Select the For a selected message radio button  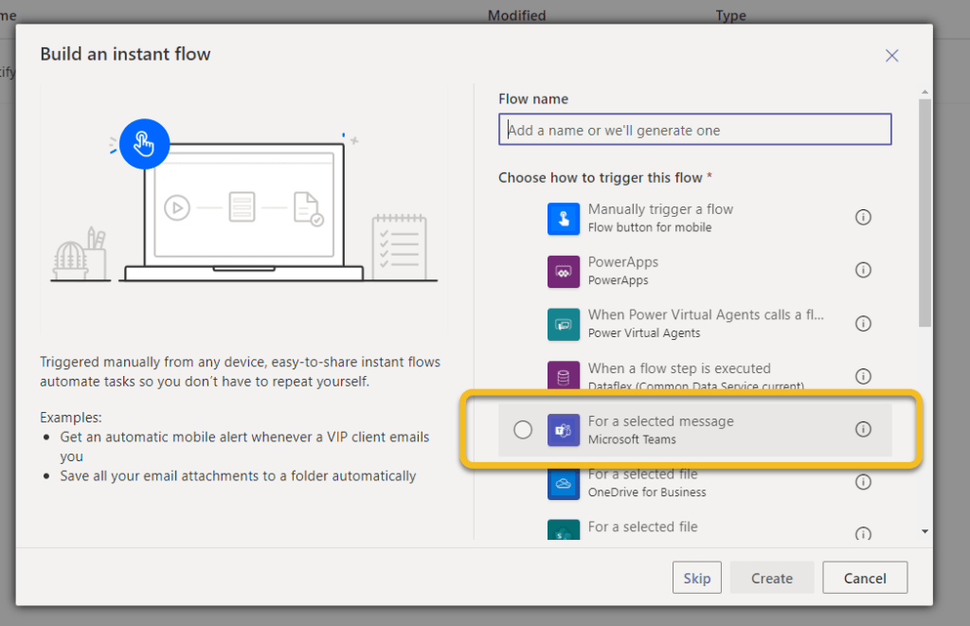523,430
